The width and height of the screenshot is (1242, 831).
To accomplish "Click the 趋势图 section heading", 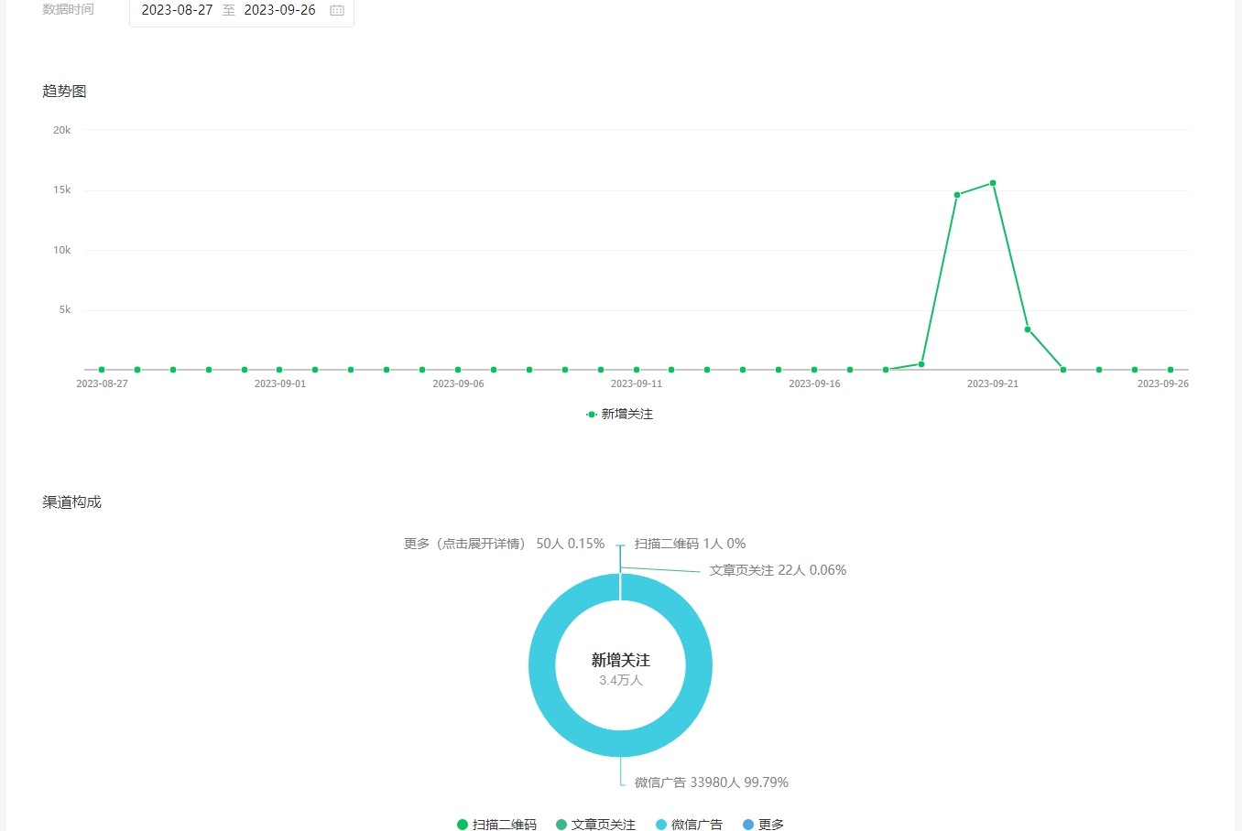I will point(64,92).
